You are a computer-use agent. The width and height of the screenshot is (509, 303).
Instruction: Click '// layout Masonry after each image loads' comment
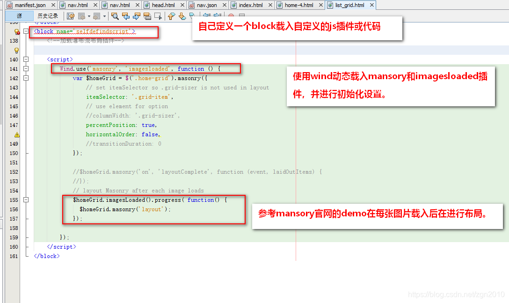pos(138,191)
